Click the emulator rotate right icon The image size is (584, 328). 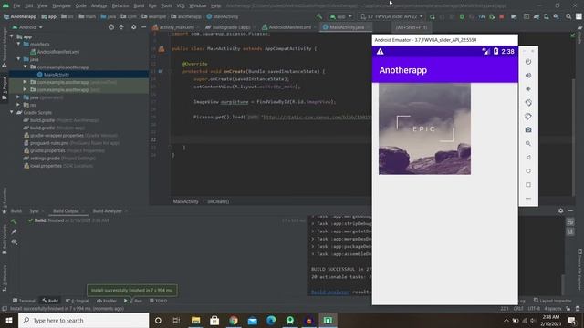click(x=528, y=117)
